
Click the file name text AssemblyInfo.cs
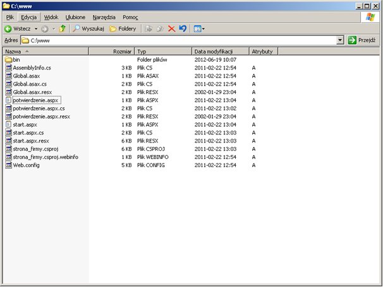click(x=32, y=67)
